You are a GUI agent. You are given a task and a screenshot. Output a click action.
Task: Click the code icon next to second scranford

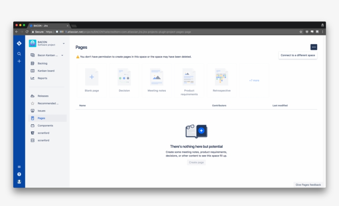click(32, 140)
